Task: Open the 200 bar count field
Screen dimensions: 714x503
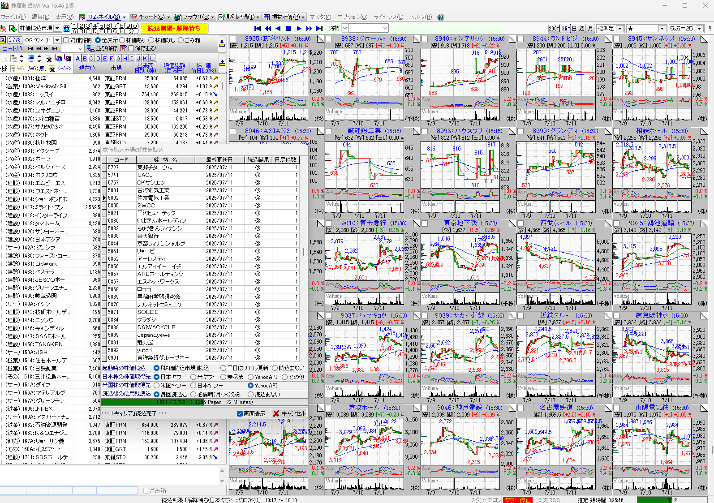Action: [553, 28]
